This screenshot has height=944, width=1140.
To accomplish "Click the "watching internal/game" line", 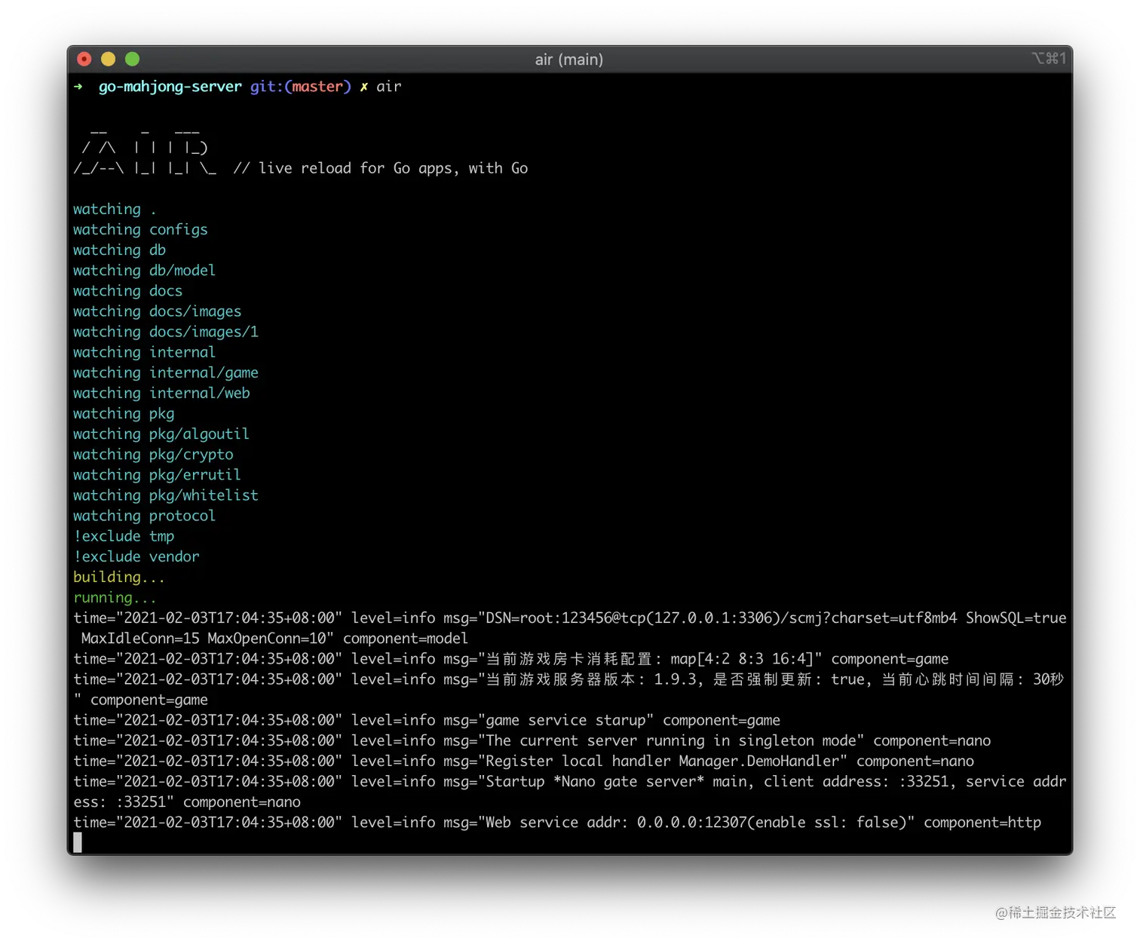I will [x=166, y=372].
